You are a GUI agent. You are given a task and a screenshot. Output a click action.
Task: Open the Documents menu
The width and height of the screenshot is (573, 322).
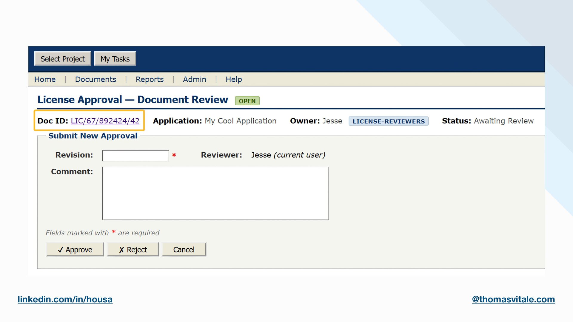point(95,79)
